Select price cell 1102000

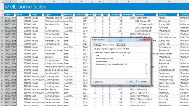coord(24,21)
